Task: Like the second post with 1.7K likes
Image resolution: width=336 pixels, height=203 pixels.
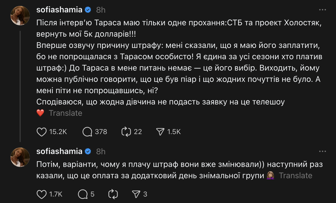Action: pyautogui.click(x=41, y=194)
